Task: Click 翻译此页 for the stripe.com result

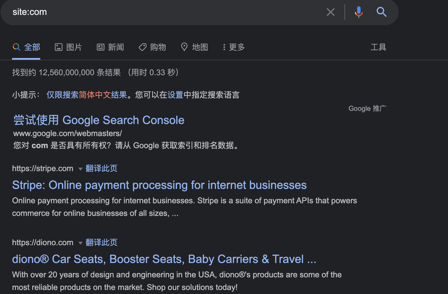Action: (102, 168)
